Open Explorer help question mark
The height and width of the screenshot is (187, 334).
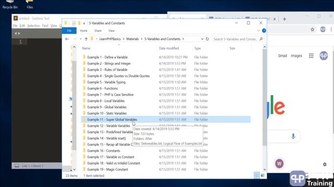point(264,31)
